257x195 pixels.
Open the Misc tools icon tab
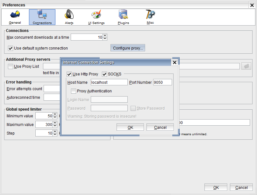(150, 15)
